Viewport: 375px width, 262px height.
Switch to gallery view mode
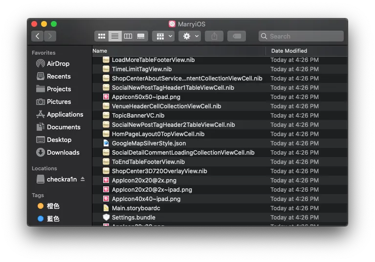click(x=141, y=36)
